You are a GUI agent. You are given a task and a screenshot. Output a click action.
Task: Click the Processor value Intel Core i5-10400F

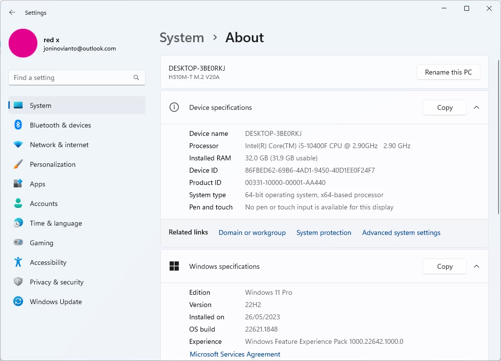coord(328,146)
